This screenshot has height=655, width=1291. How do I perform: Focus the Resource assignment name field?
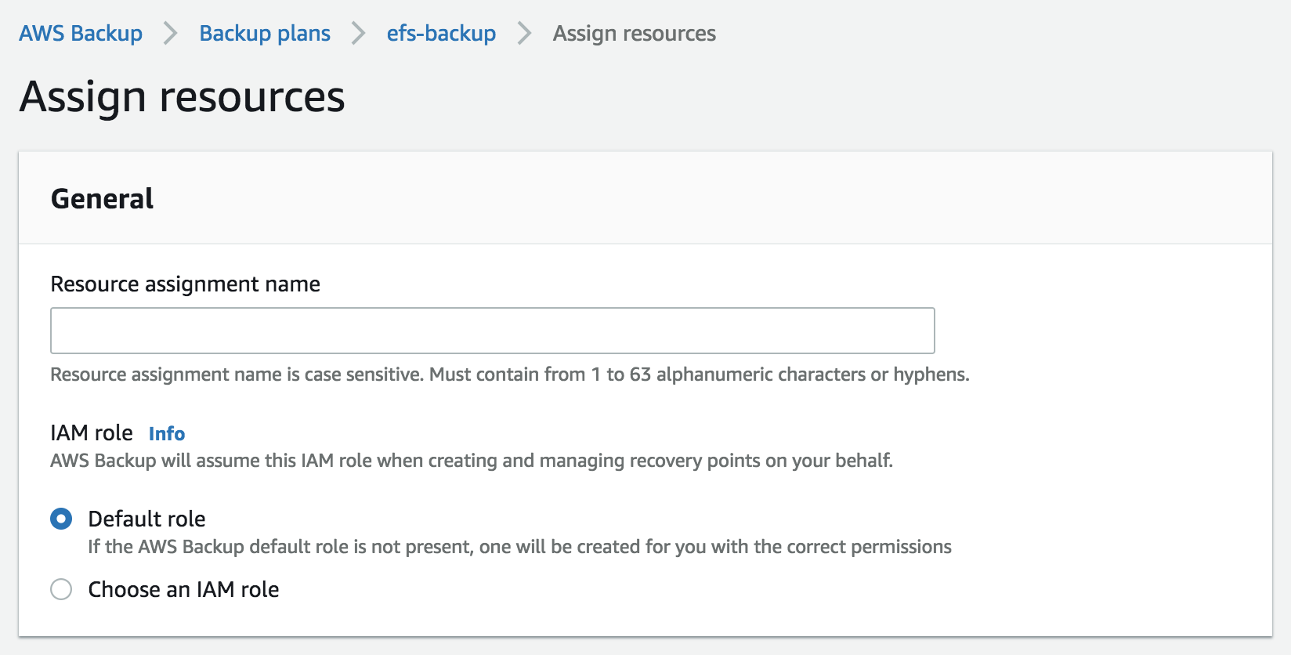[x=492, y=331]
